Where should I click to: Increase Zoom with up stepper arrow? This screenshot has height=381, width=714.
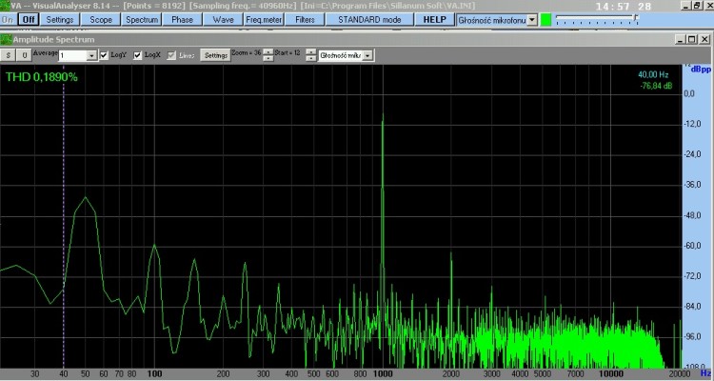click(x=268, y=52)
